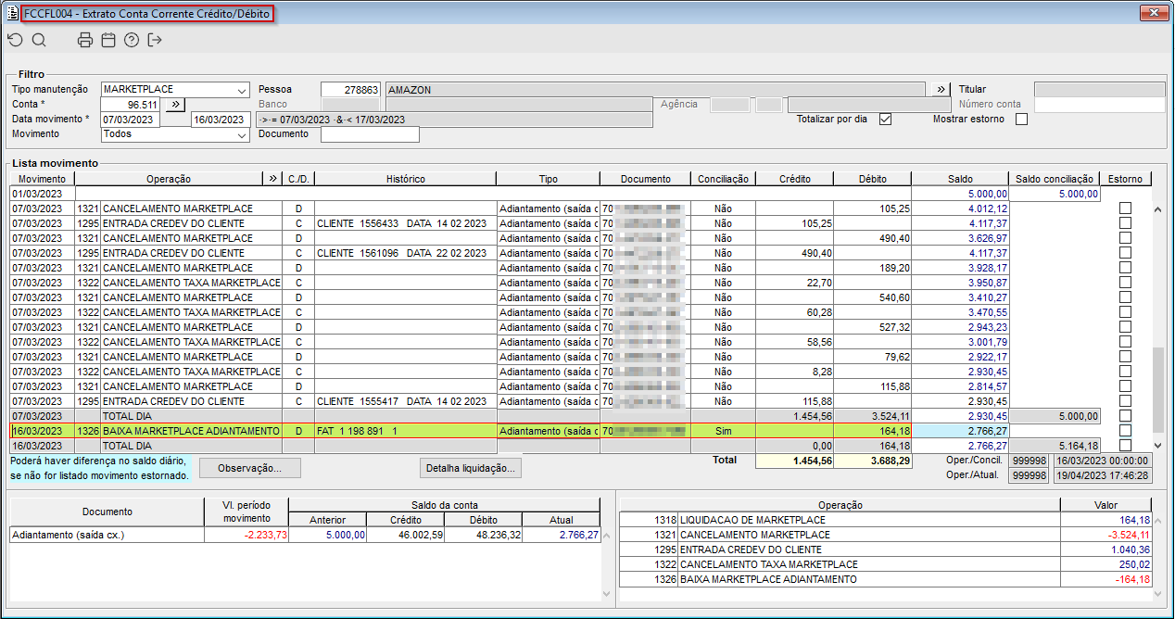This screenshot has width=1175, height=619.
Task: Click the Crédito column header
Action: pos(794,179)
